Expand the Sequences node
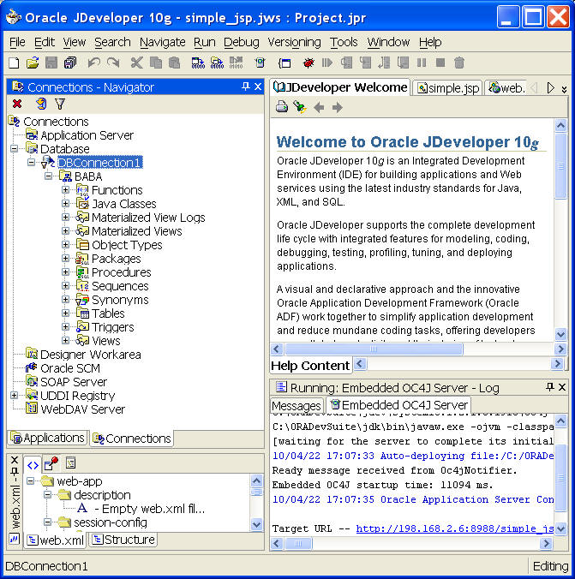Viewport: 575px width, 579px height. tap(65, 286)
